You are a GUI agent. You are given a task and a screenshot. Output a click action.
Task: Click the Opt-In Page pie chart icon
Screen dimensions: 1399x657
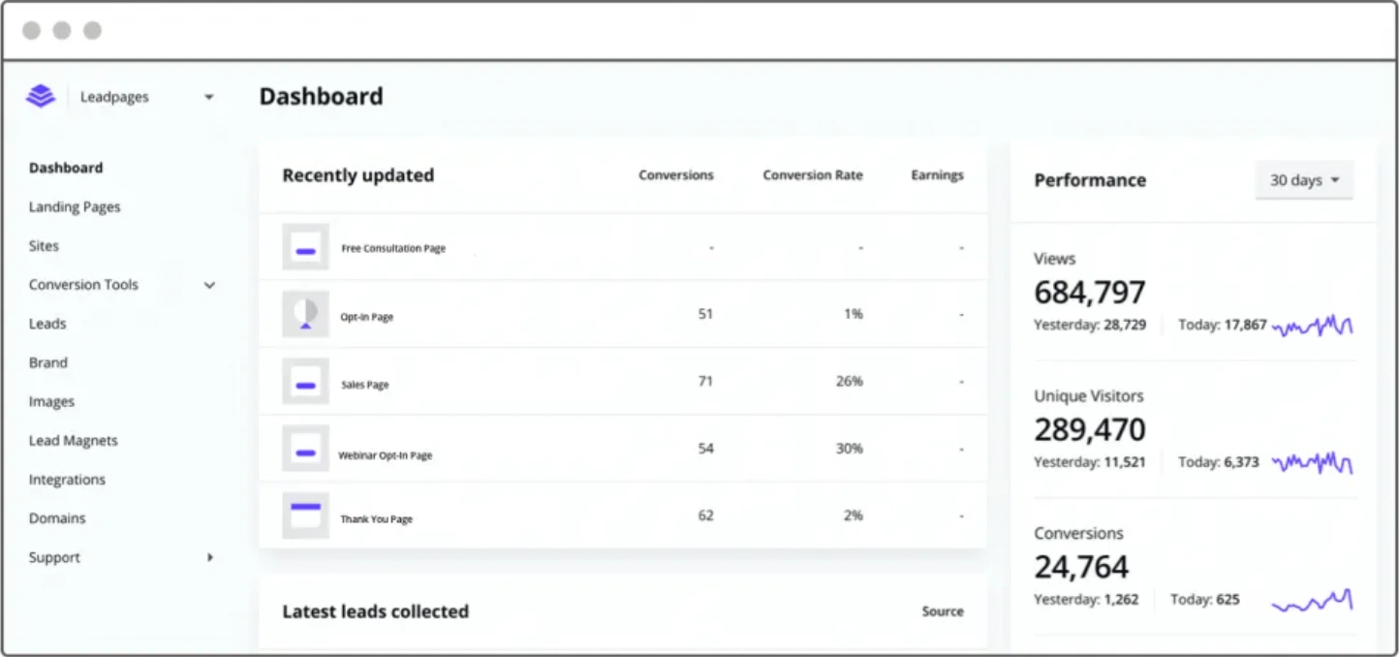305,314
